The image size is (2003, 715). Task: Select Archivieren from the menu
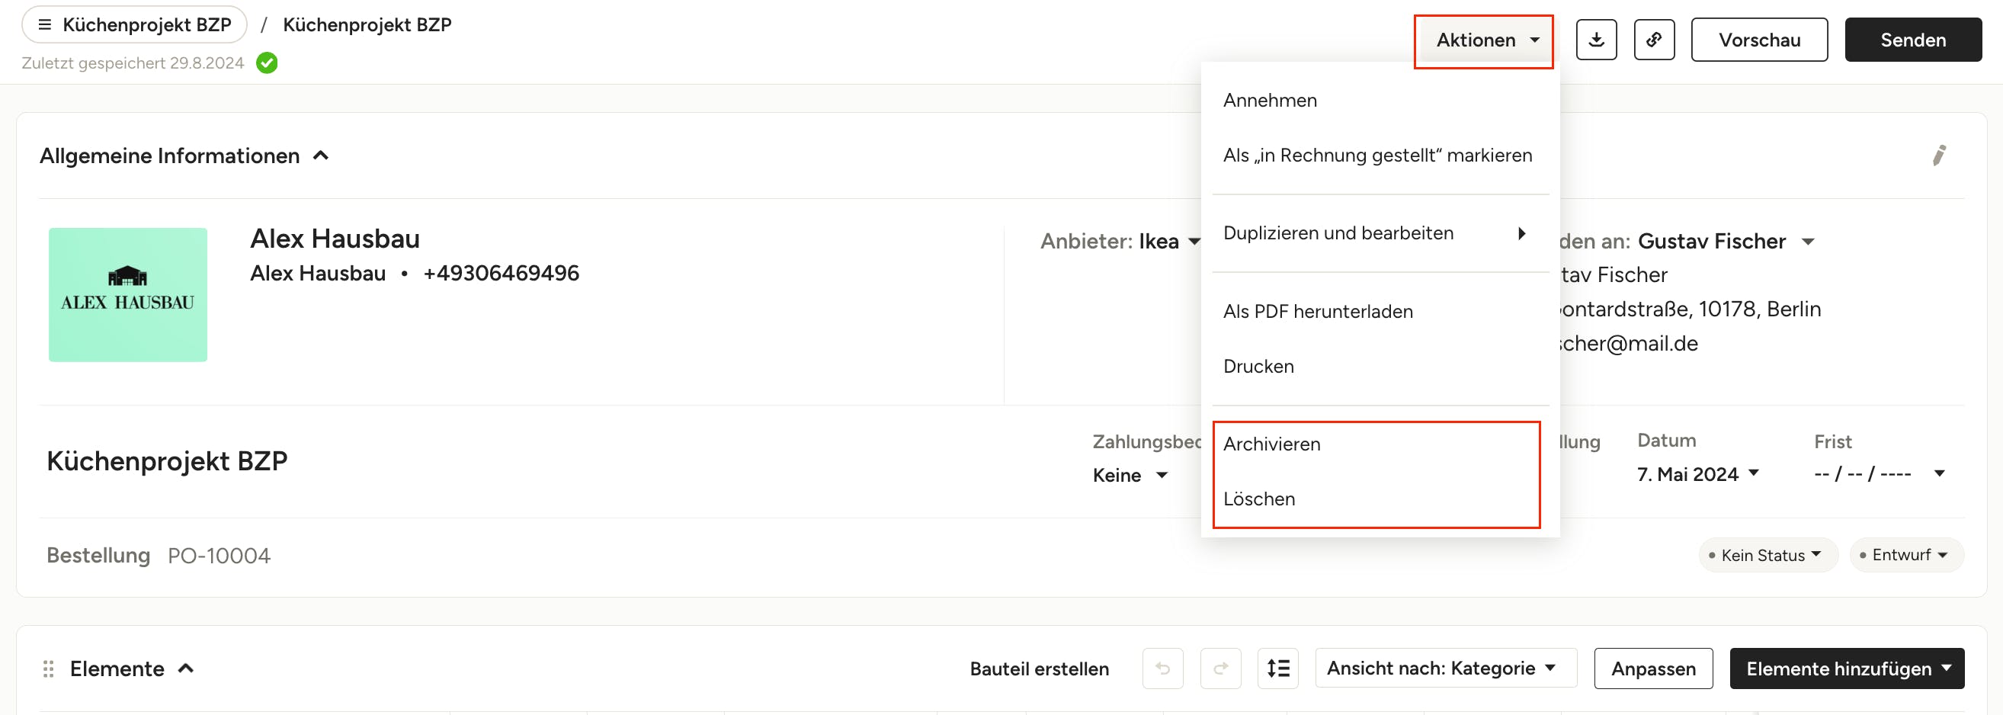(1380, 444)
